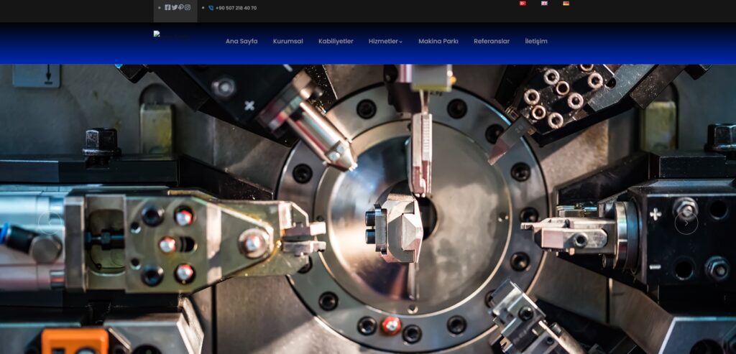Open the Instagram social icon
This screenshot has width=736, height=354.
click(188, 7)
